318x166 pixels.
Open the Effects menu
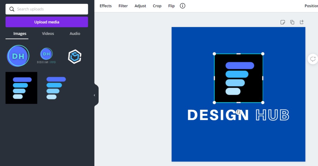coord(106,6)
